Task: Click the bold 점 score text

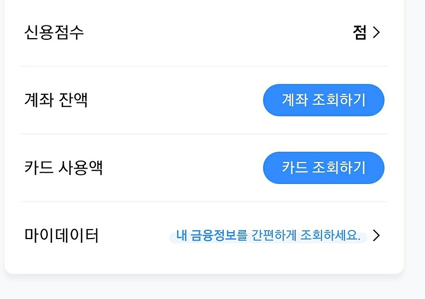Action: coord(360,32)
